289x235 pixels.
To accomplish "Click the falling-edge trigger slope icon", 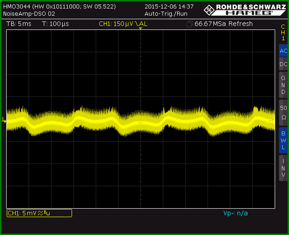I will click(136, 24).
